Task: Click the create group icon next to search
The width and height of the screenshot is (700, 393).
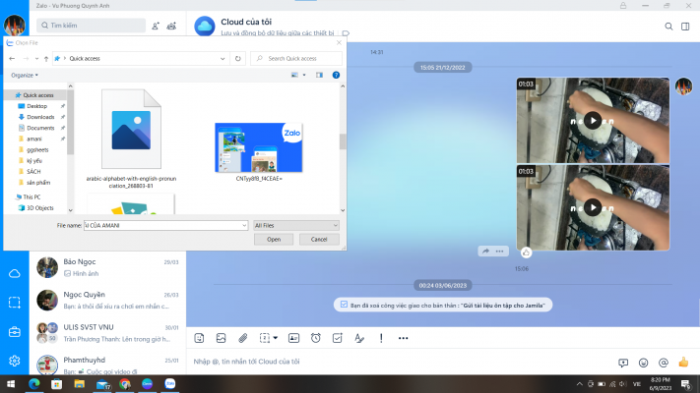Action: pyautogui.click(x=171, y=26)
